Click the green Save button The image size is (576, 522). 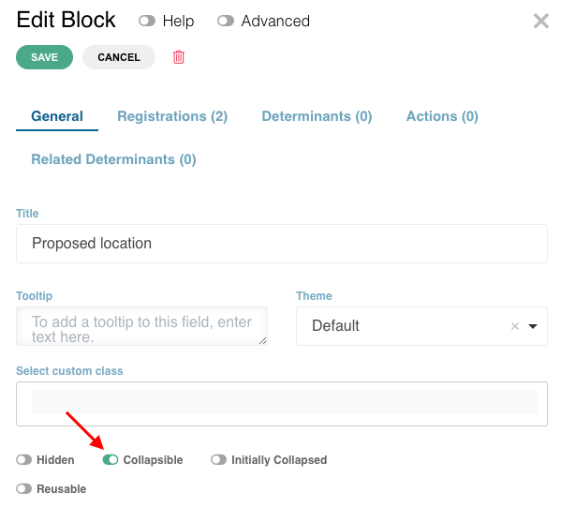coord(44,57)
